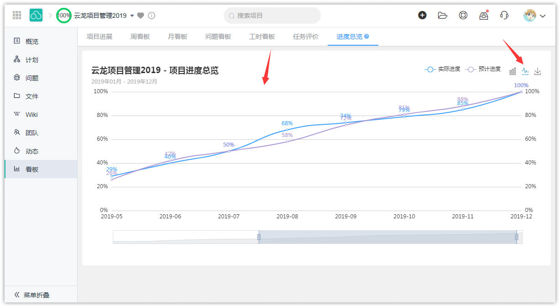The height and width of the screenshot is (307, 560).
Task: Switch chart to line chart view
Action: coord(525,71)
